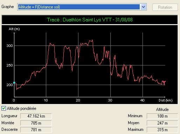This screenshot has width=180, height=134.
Task: Select the Altitude = F(Distance sol) combo box
Action: coord(82,7)
